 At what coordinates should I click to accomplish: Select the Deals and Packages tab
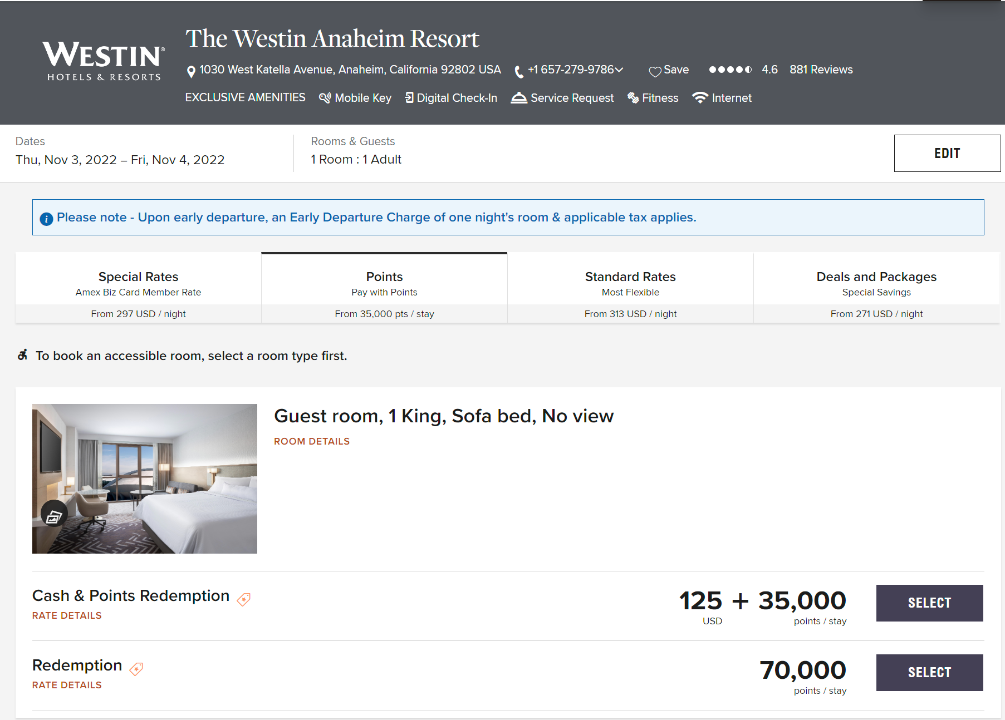(x=876, y=287)
